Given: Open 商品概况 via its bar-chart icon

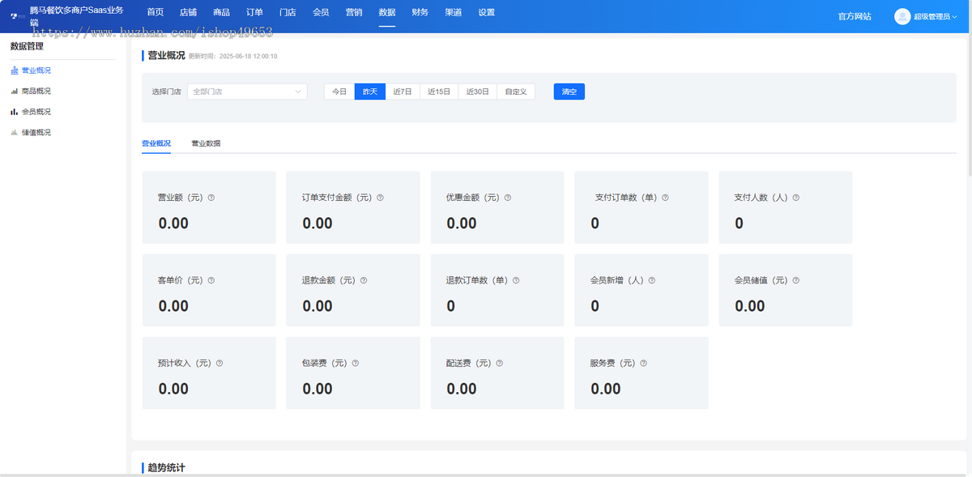Looking at the screenshot, I should (15, 90).
